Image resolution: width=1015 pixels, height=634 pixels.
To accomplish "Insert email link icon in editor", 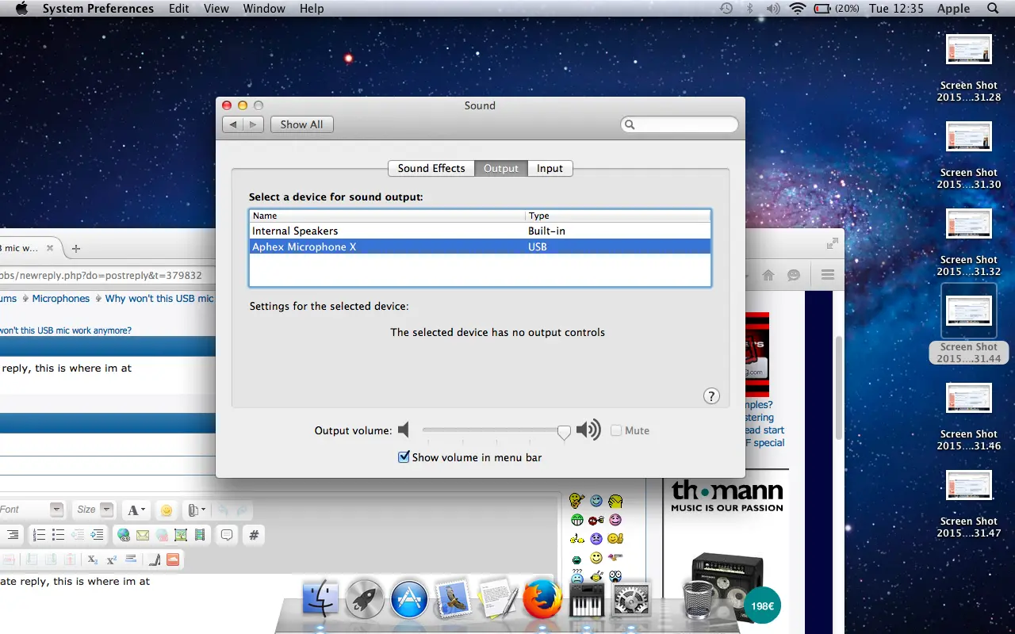I will pyautogui.click(x=143, y=535).
